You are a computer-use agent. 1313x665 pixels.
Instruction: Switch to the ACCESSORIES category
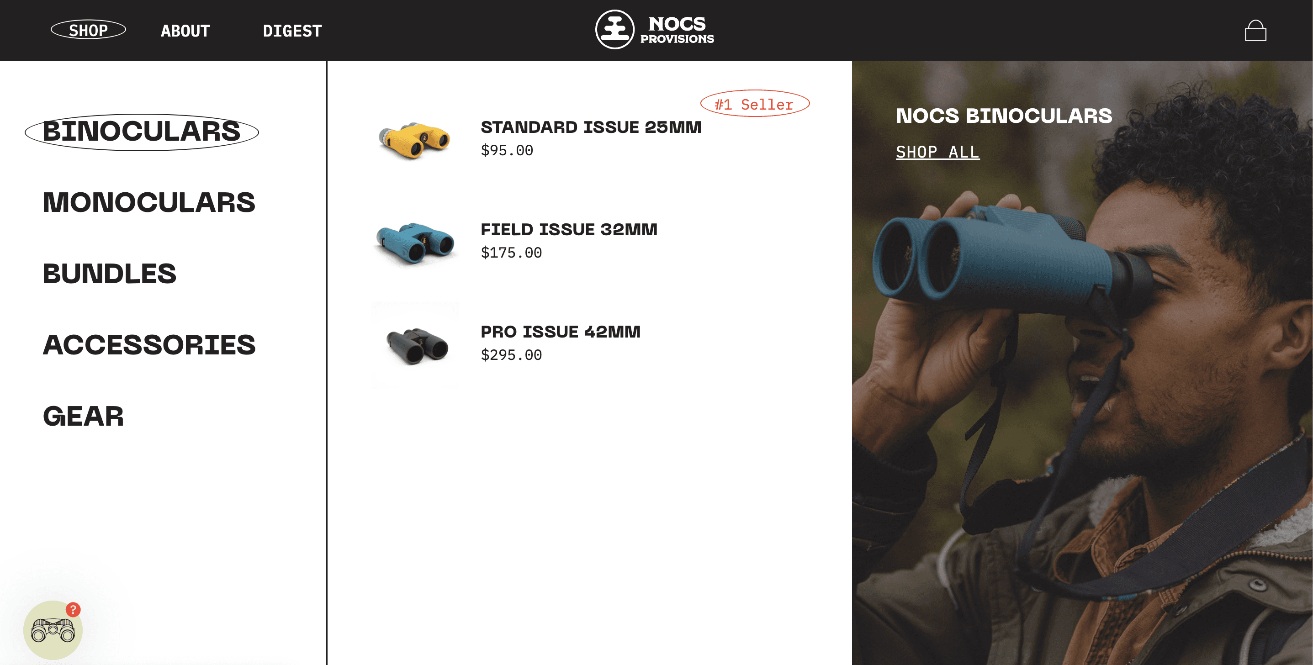[149, 345]
